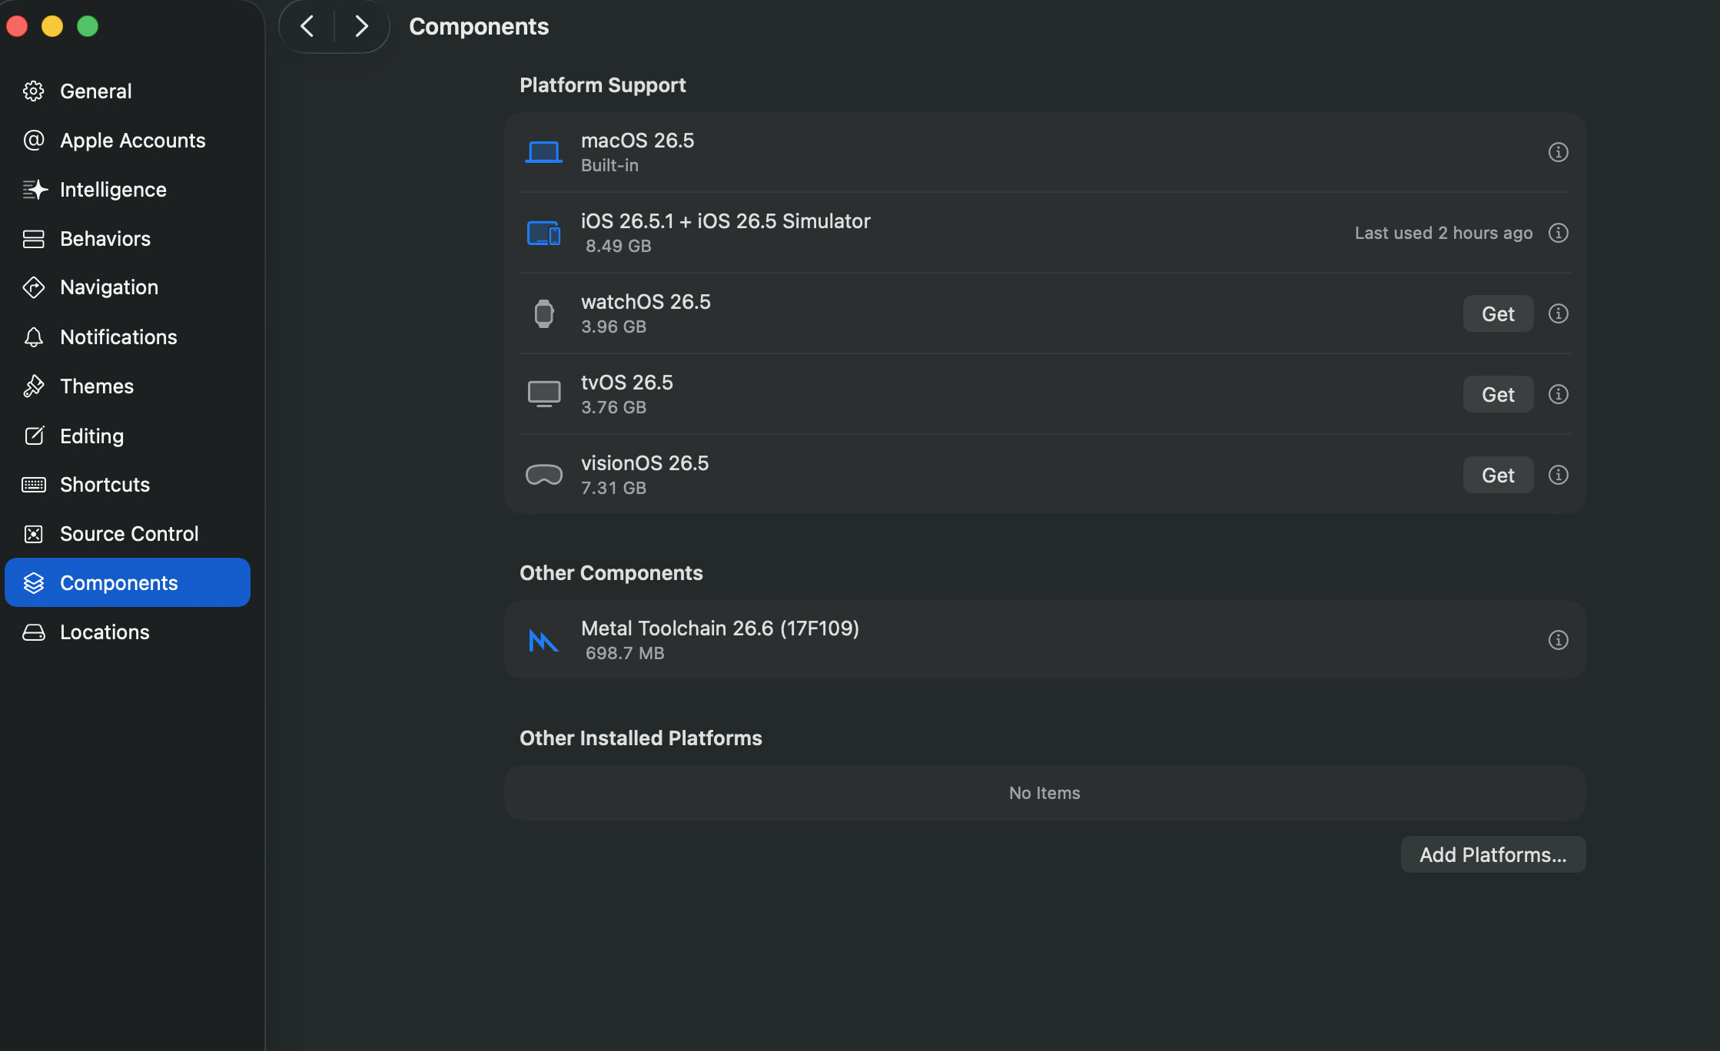Switch to Intelligence settings pane

click(128, 189)
